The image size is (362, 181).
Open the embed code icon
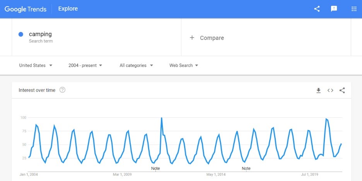[330, 90]
